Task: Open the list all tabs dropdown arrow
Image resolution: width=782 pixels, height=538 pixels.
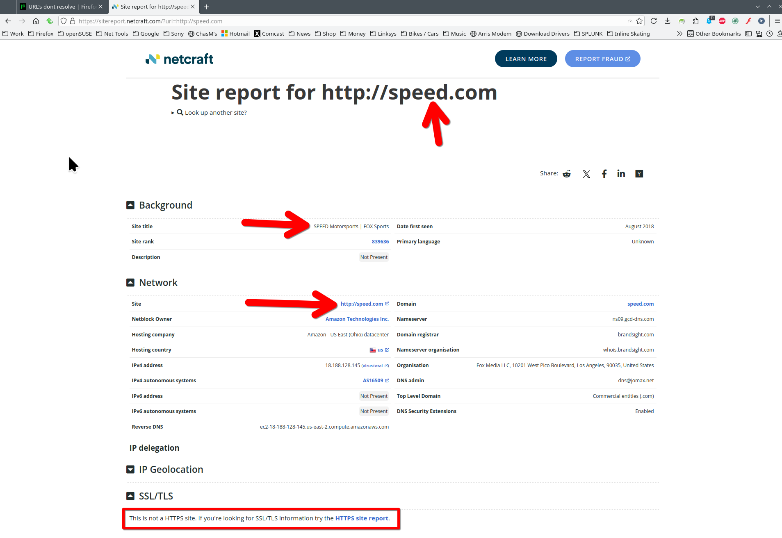Action: 758,7
